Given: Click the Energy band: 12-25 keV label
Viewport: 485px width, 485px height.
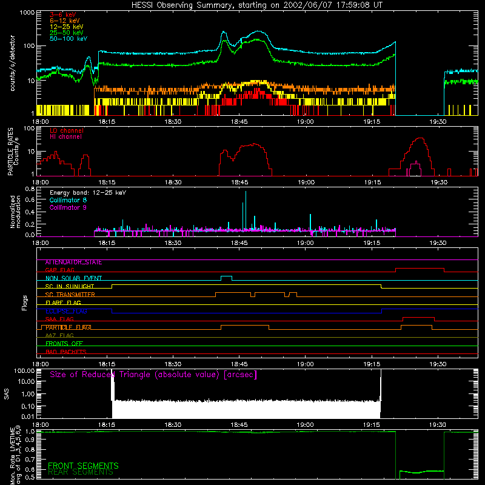Looking at the screenshot, I should [x=88, y=193].
